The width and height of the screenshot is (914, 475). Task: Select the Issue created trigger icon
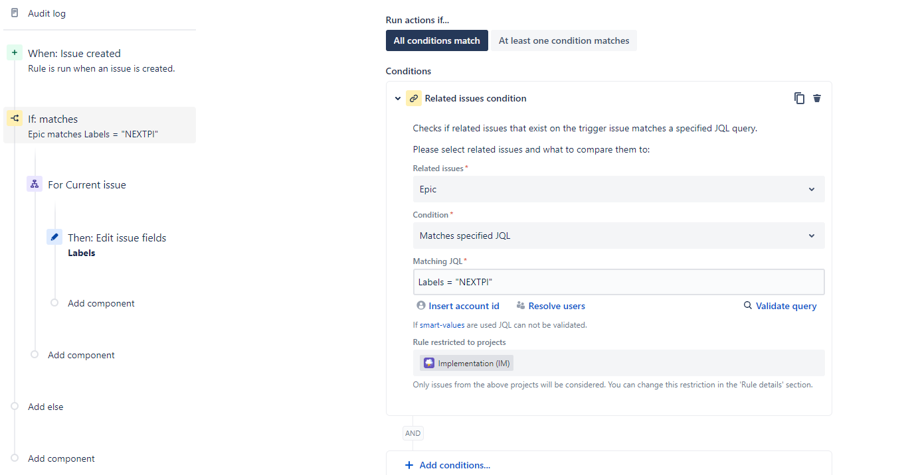(x=14, y=52)
